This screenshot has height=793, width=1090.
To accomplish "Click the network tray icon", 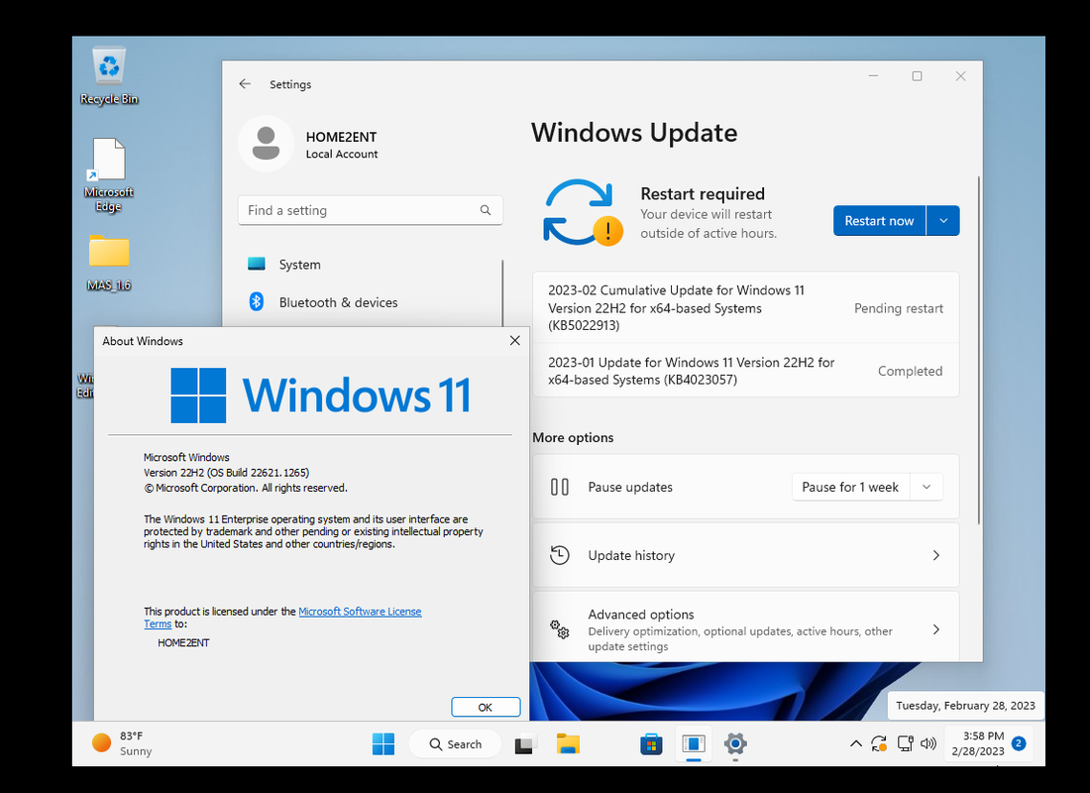I will click(x=905, y=743).
